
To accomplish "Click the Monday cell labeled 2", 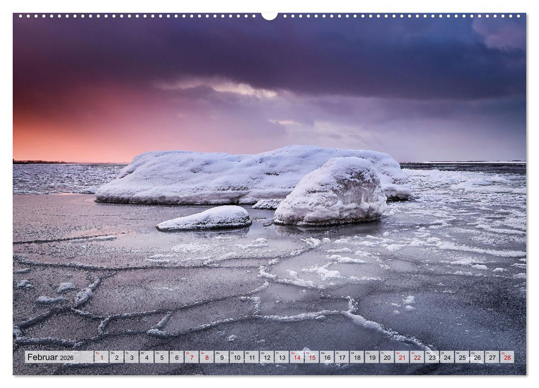I will (x=117, y=358).
